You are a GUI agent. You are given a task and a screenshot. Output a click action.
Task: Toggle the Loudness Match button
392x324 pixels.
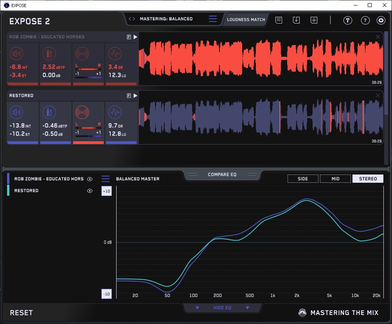pyautogui.click(x=246, y=19)
